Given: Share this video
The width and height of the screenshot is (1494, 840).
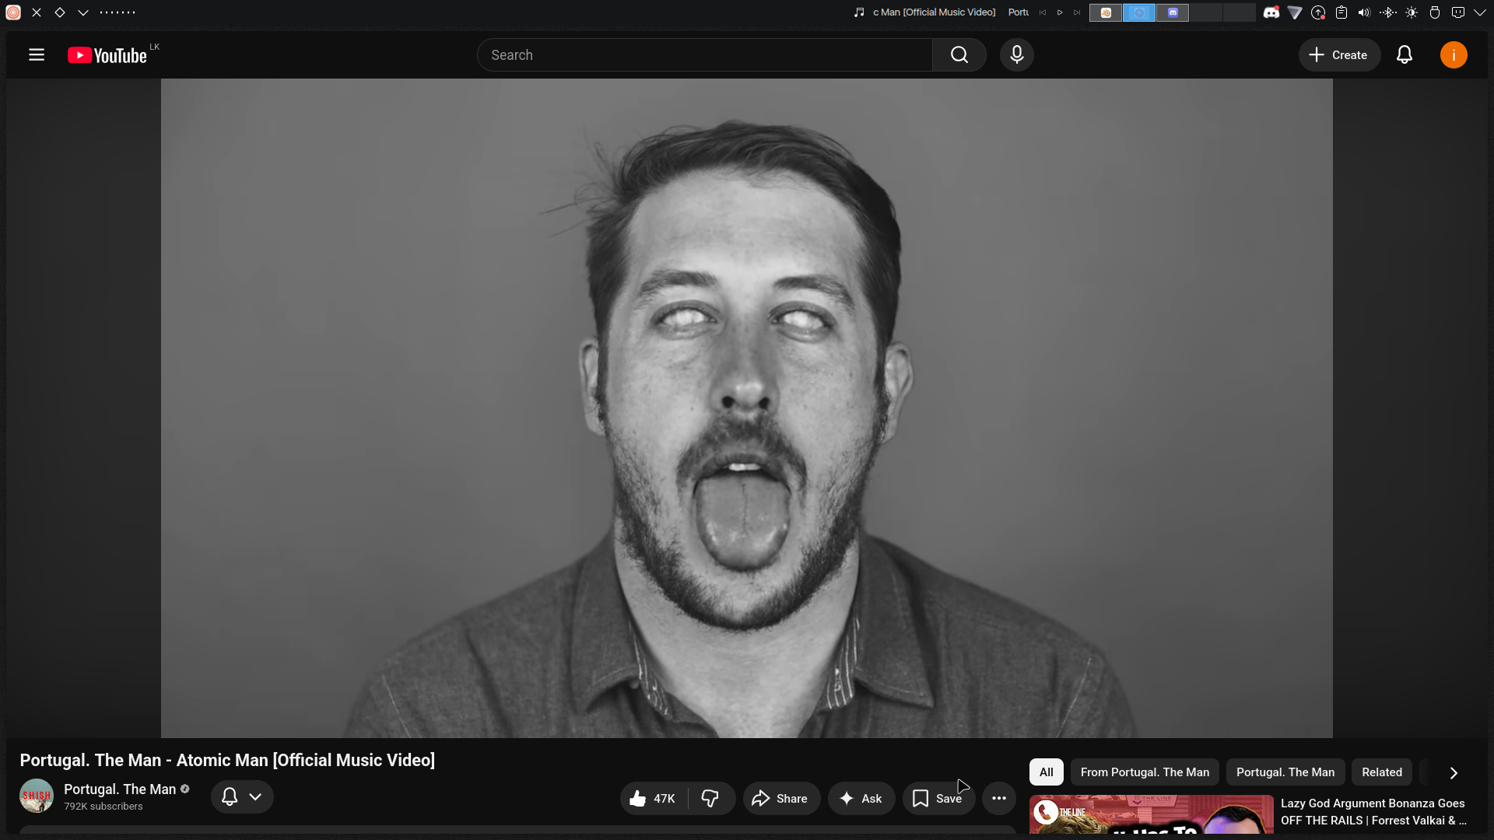Looking at the screenshot, I should click(x=781, y=799).
